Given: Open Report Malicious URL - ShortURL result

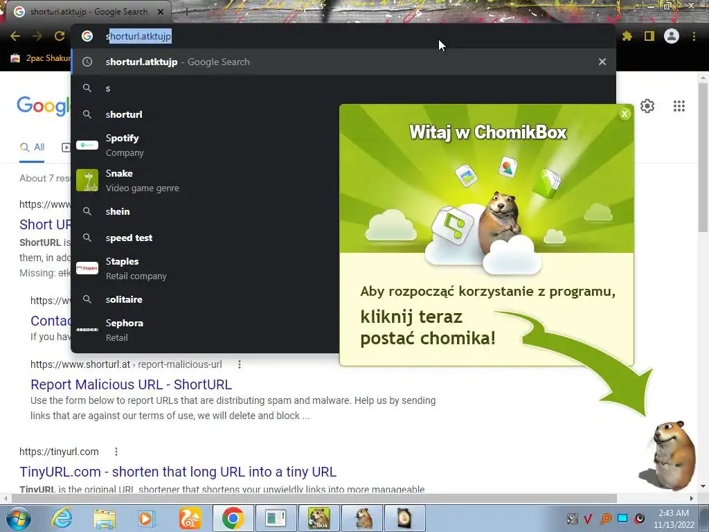Looking at the screenshot, I should [x=131, y=384].
